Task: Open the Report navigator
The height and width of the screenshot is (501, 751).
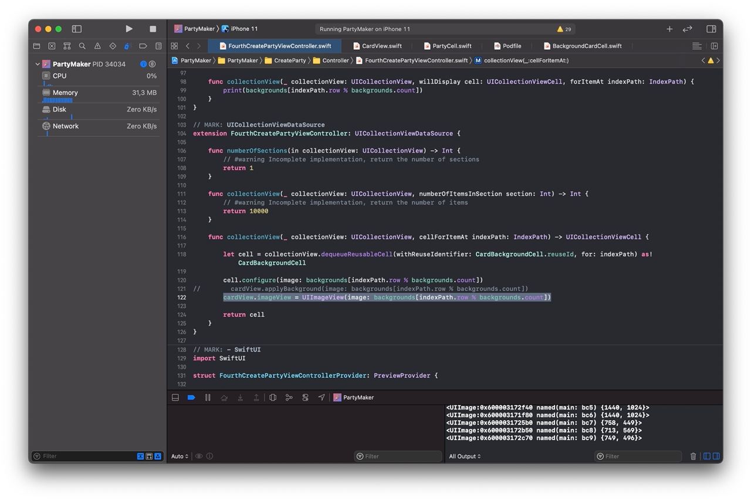Action: coord(158,46)
